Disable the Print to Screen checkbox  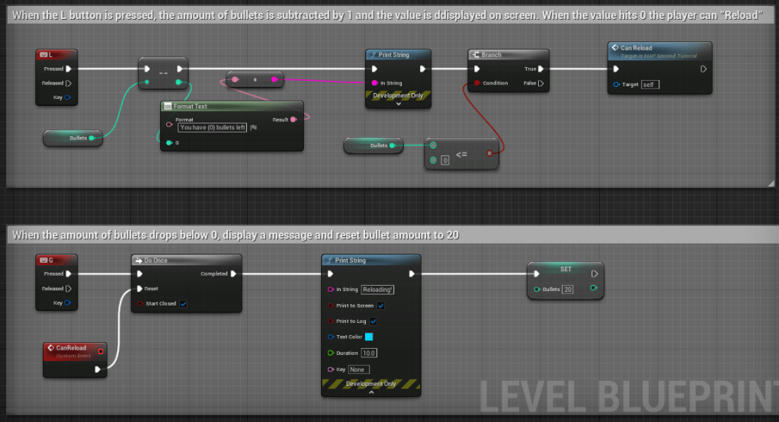tap(380, 305)
